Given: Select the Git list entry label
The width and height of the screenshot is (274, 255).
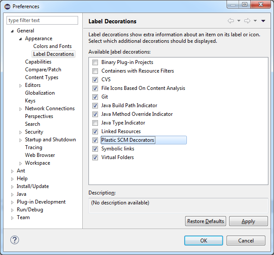Looking at the screenshot, I should pyautogui.click(x=105, y=97).
